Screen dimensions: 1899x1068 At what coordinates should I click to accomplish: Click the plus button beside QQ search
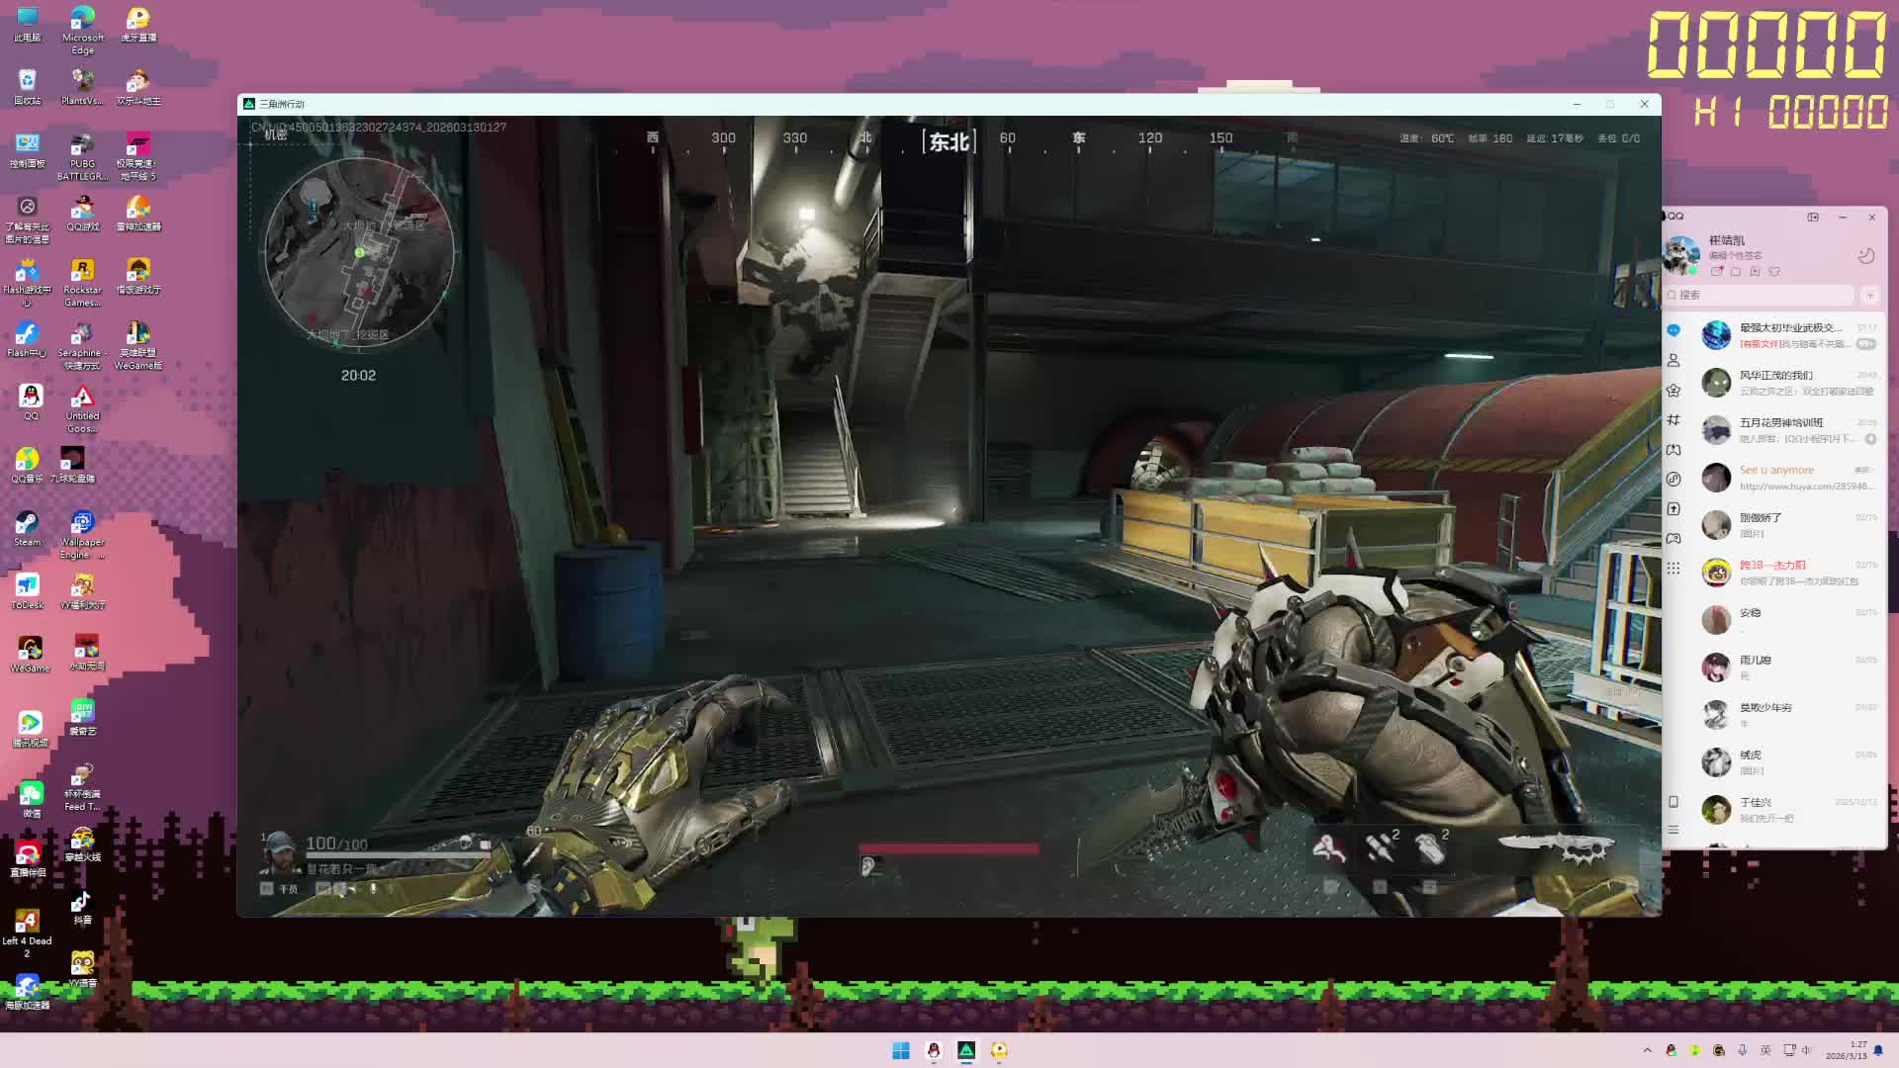point(1869,295)
